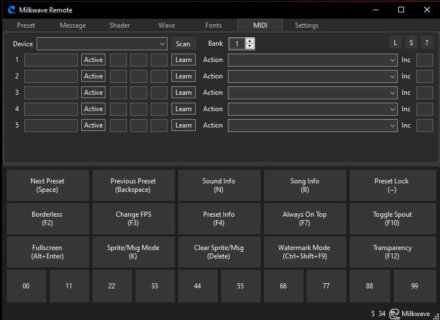This screenshot has width=440, height=320.
Task: Toggle Active for MIDI row 3
Action: pyautogui.click(x=93, y=93)
